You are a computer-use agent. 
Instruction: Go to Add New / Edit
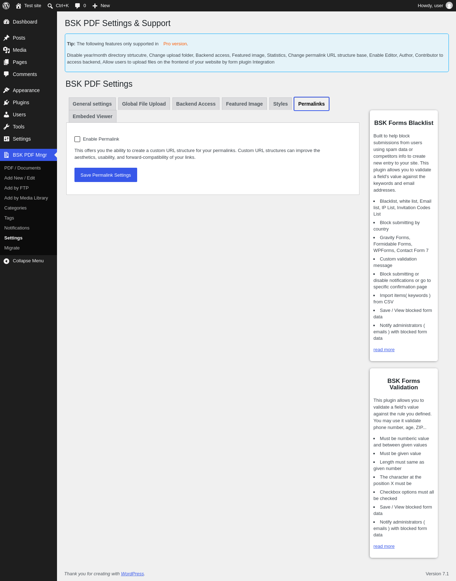20,178
